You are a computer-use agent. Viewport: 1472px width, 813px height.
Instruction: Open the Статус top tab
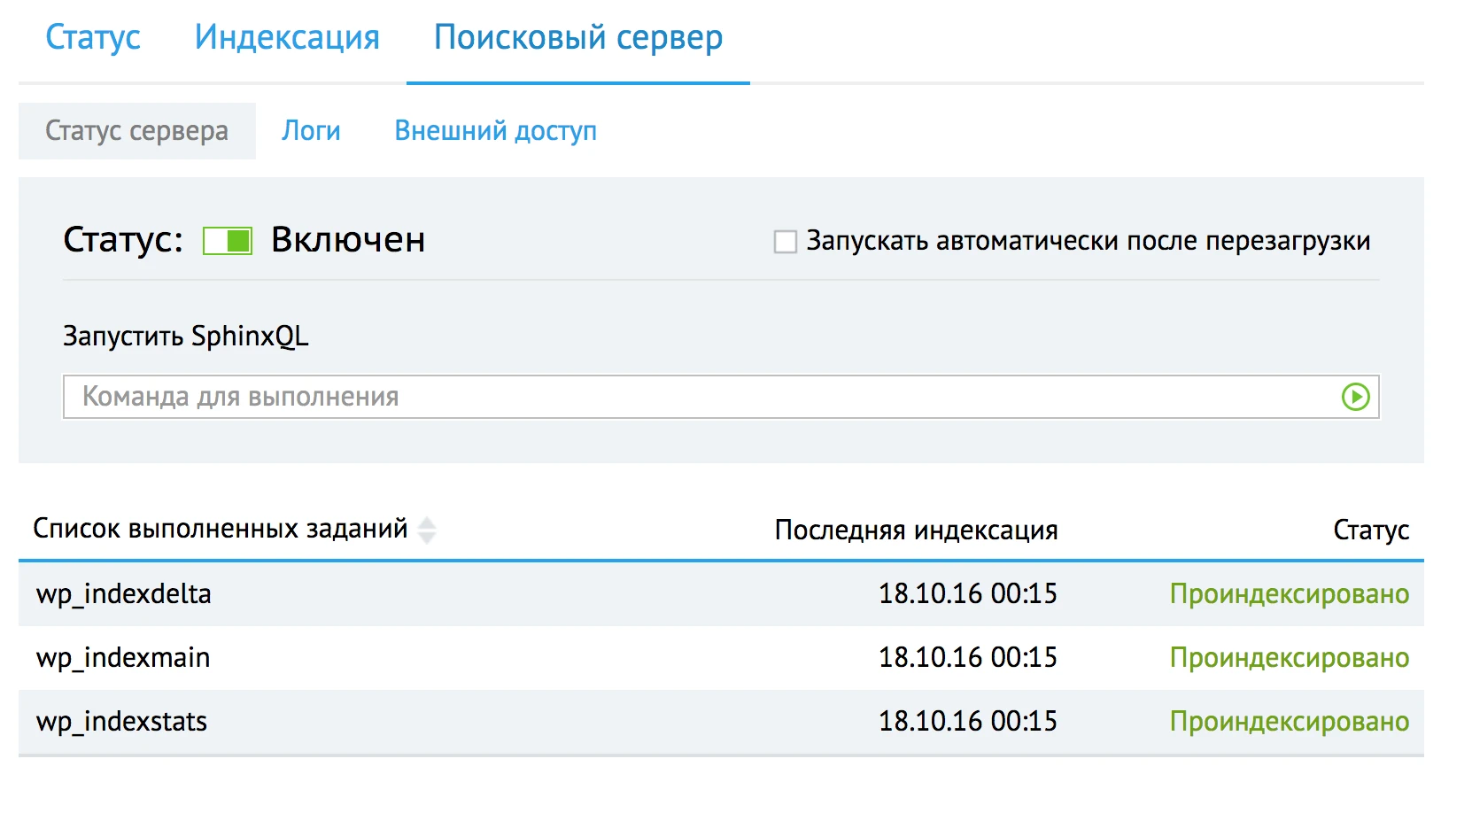coord(93,37)
